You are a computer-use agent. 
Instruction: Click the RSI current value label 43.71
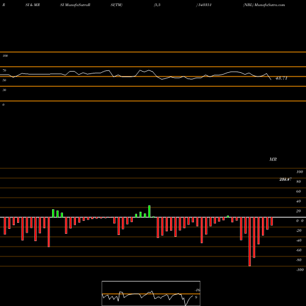pyautogui.click(x=282, y=78)
